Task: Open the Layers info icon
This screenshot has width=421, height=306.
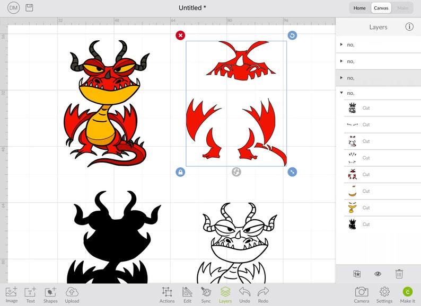Action: [x=409, y=27]
